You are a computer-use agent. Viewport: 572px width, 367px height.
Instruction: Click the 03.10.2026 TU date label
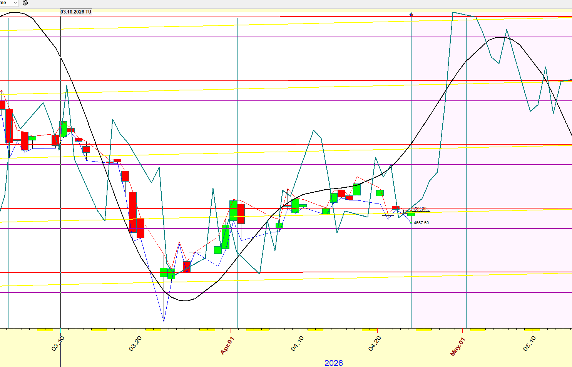click(x=76, y=12)
